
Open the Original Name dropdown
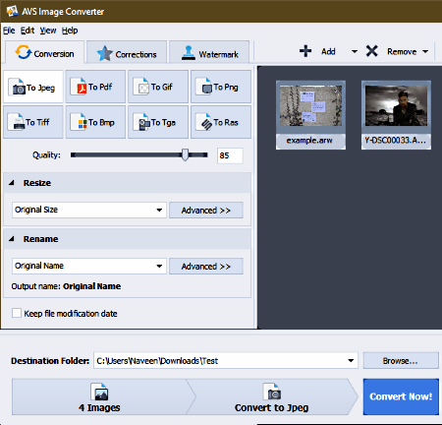[x=89, y=266]
